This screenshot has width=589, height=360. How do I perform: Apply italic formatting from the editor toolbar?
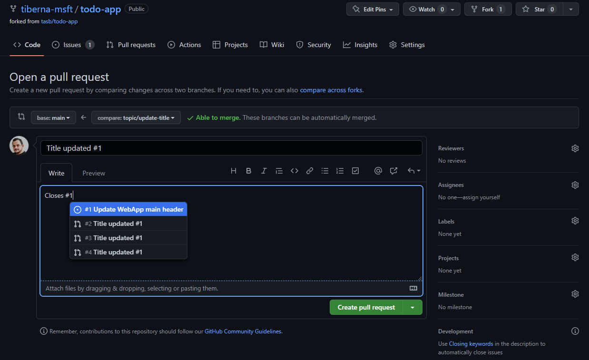click(x=264, y=170)
